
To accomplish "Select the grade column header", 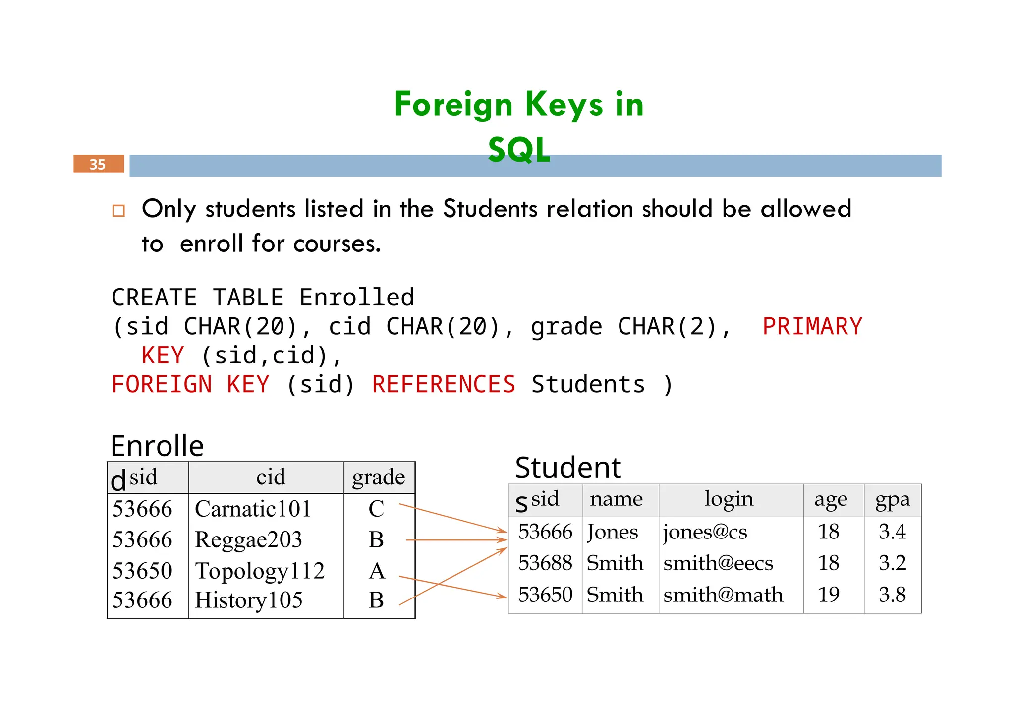I will [379, 478].
